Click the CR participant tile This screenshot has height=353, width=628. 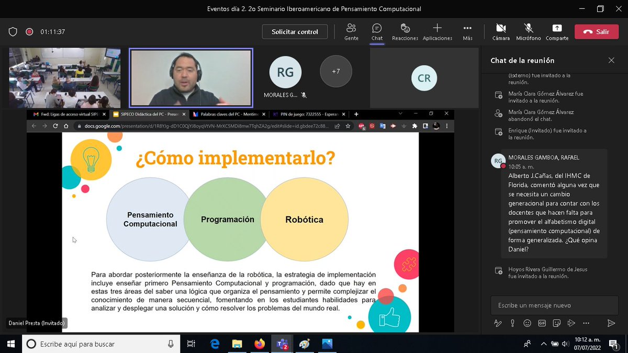[x=424, y=78]
